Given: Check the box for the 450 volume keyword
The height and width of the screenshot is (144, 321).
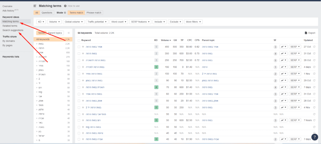Looking at the screenshot, I should coord(79,47).
